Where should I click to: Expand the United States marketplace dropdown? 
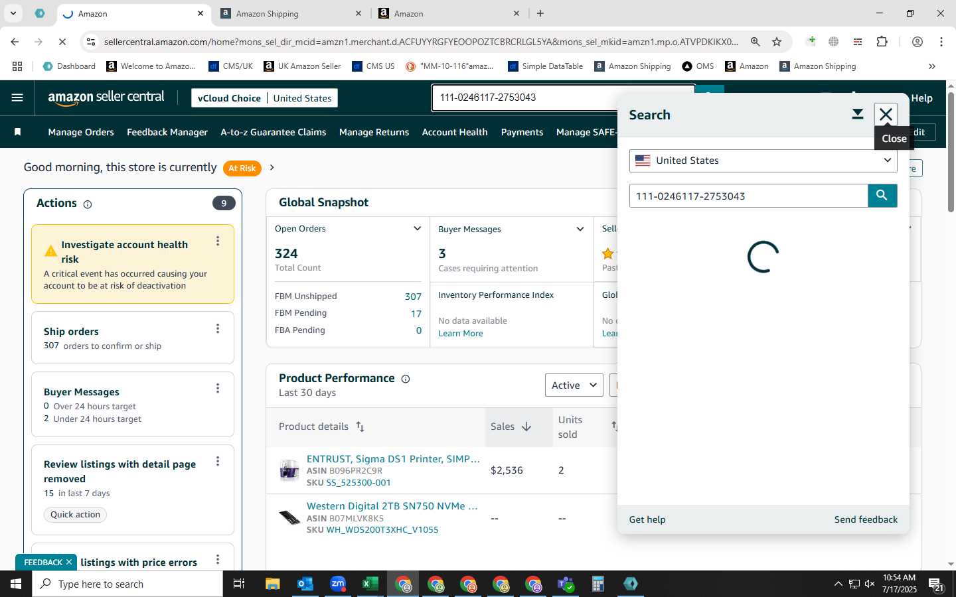pyautogui.click(x=763, y=161)
